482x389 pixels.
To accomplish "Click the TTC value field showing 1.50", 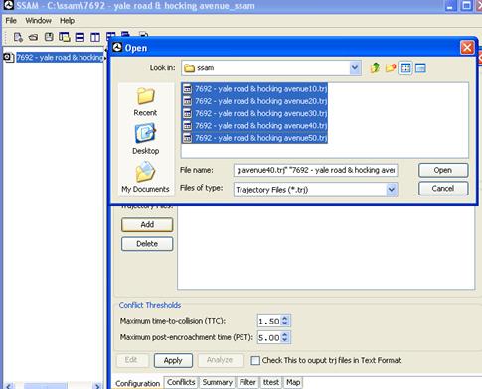I will [x=269, y=321].
